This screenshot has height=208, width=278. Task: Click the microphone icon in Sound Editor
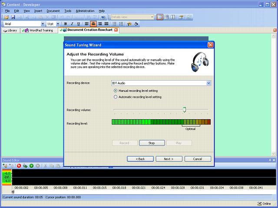(25, 166)
